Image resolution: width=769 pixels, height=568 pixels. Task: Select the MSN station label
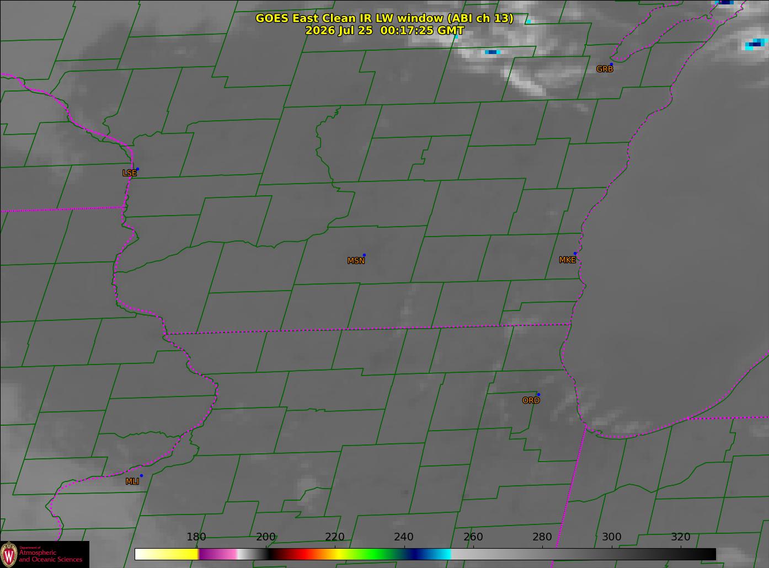click(x=356, y=261)
